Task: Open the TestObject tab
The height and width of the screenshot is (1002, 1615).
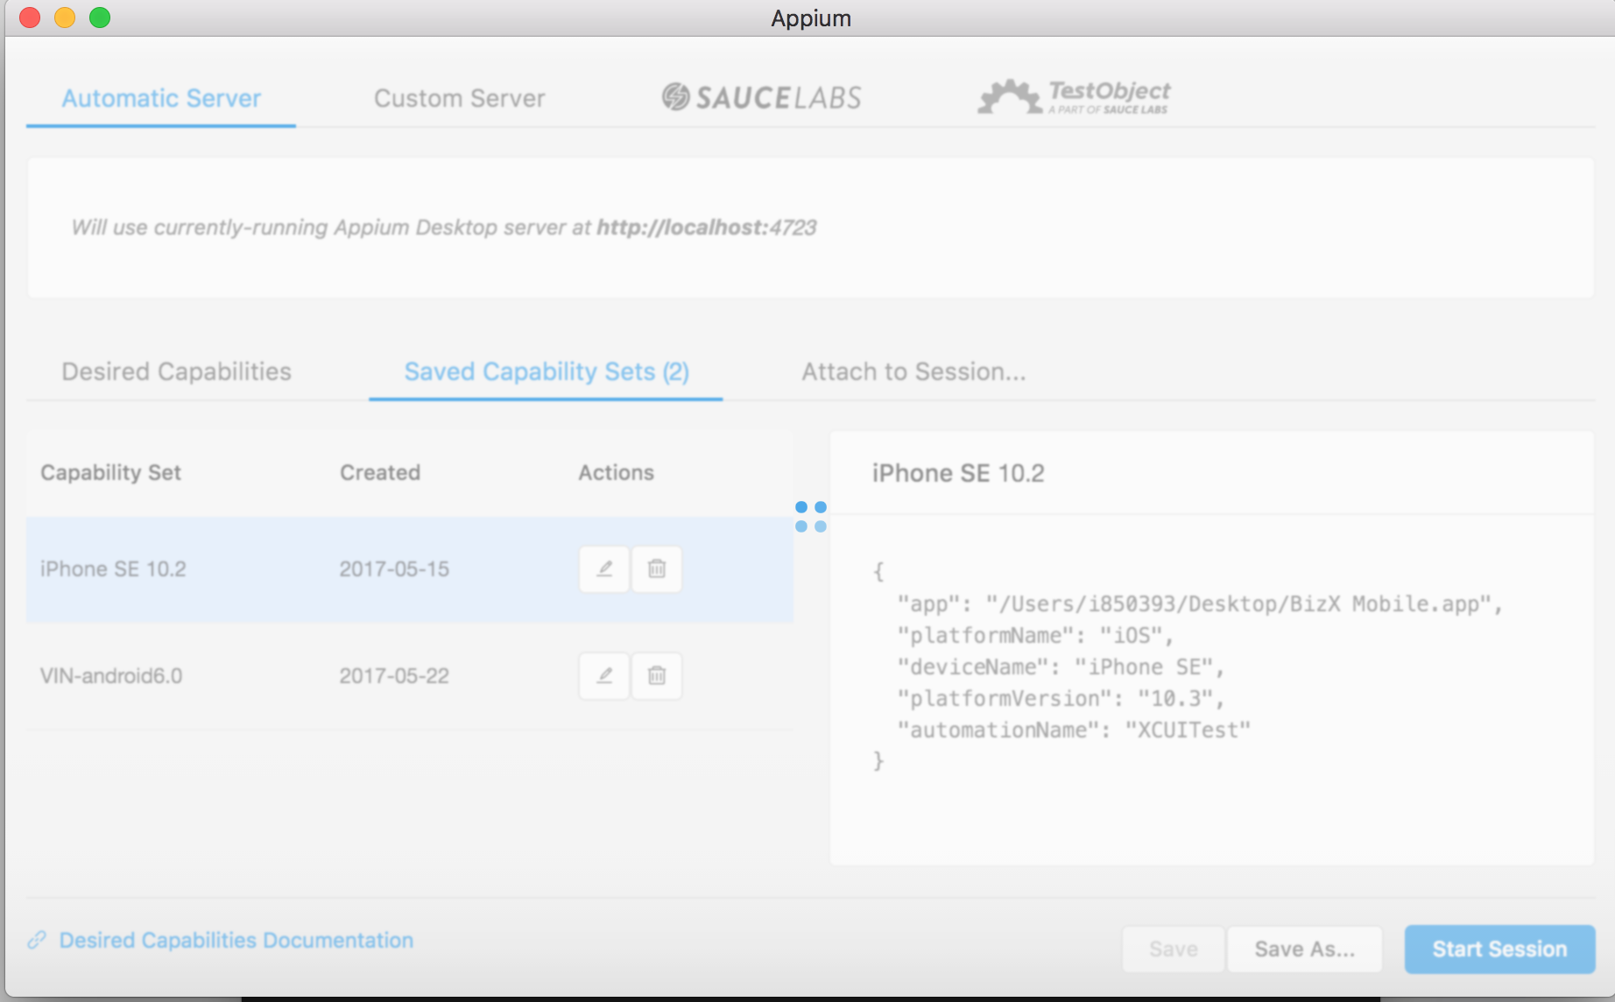Action: (x=1075, y=96)
